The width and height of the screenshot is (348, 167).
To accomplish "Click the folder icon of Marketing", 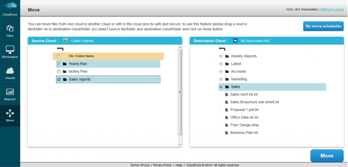I will pyautogui.click(x=227, y=79).
